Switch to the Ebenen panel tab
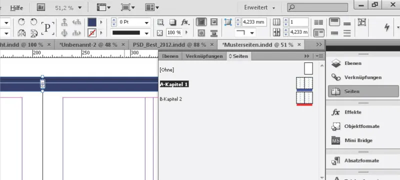The width and height of the screenshot is (400, 180). pos(170,56)
